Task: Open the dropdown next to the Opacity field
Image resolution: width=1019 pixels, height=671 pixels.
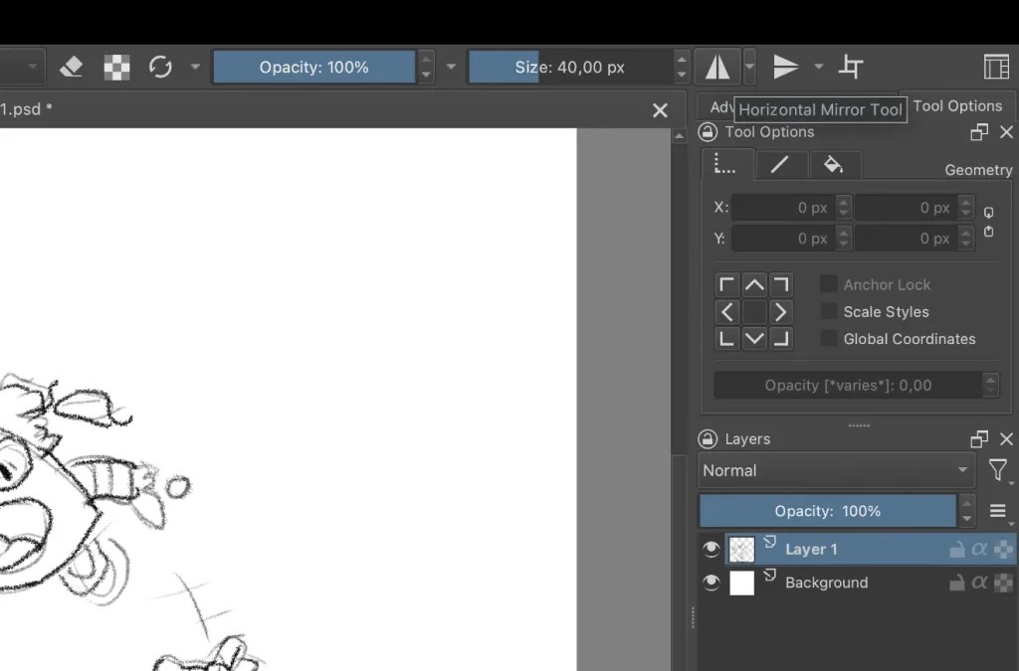Action: click(x=450, y=67)
